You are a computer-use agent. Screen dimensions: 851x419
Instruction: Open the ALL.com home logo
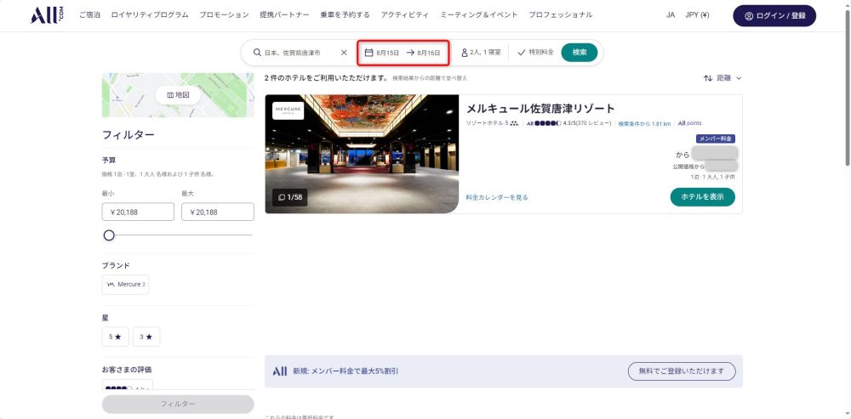coord(47,15)
